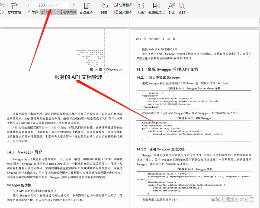Click the zoom in magnifier icon
The height and width of the screenshot is (208, 260).
point(2,5)
